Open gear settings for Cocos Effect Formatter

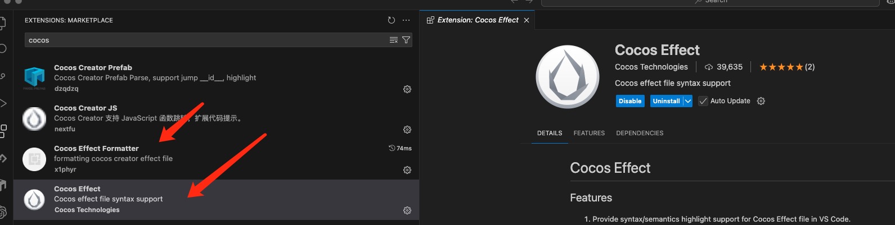point(407,170)
